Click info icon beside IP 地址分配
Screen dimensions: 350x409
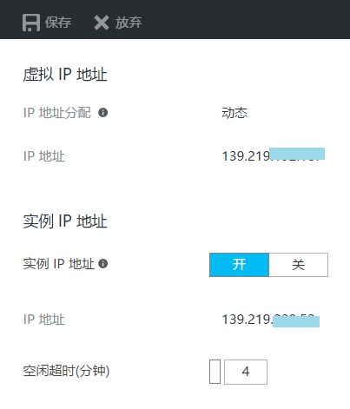pyautogui.click(x=103, y=112)
